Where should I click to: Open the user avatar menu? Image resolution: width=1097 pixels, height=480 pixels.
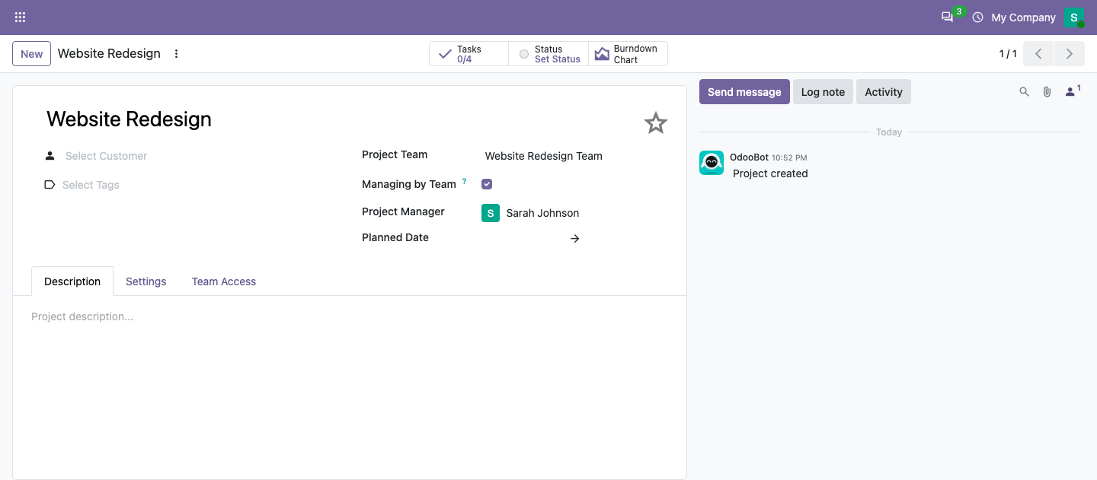1074,17
